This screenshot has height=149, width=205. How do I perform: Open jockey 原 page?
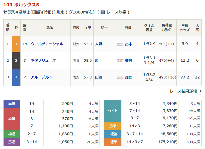97,61
